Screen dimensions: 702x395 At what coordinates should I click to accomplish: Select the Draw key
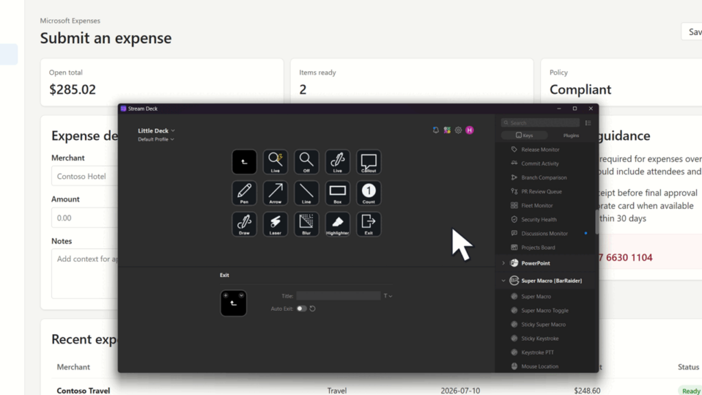coord(244,224)
